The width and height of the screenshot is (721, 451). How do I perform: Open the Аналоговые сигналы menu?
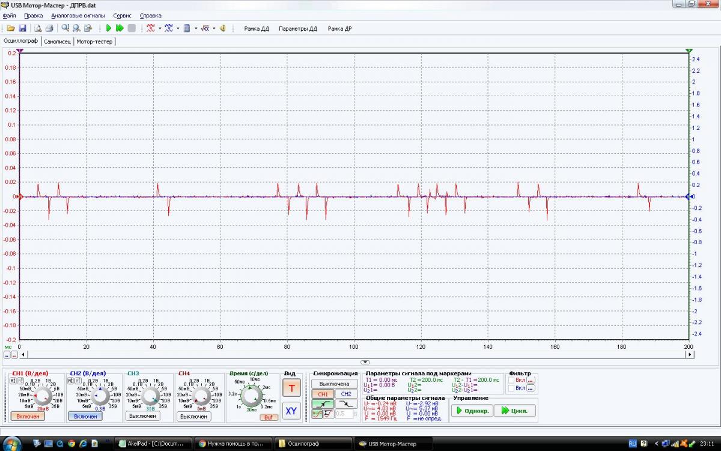point(78,16)
